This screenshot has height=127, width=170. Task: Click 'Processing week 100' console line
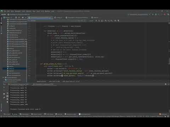(19, 104)
